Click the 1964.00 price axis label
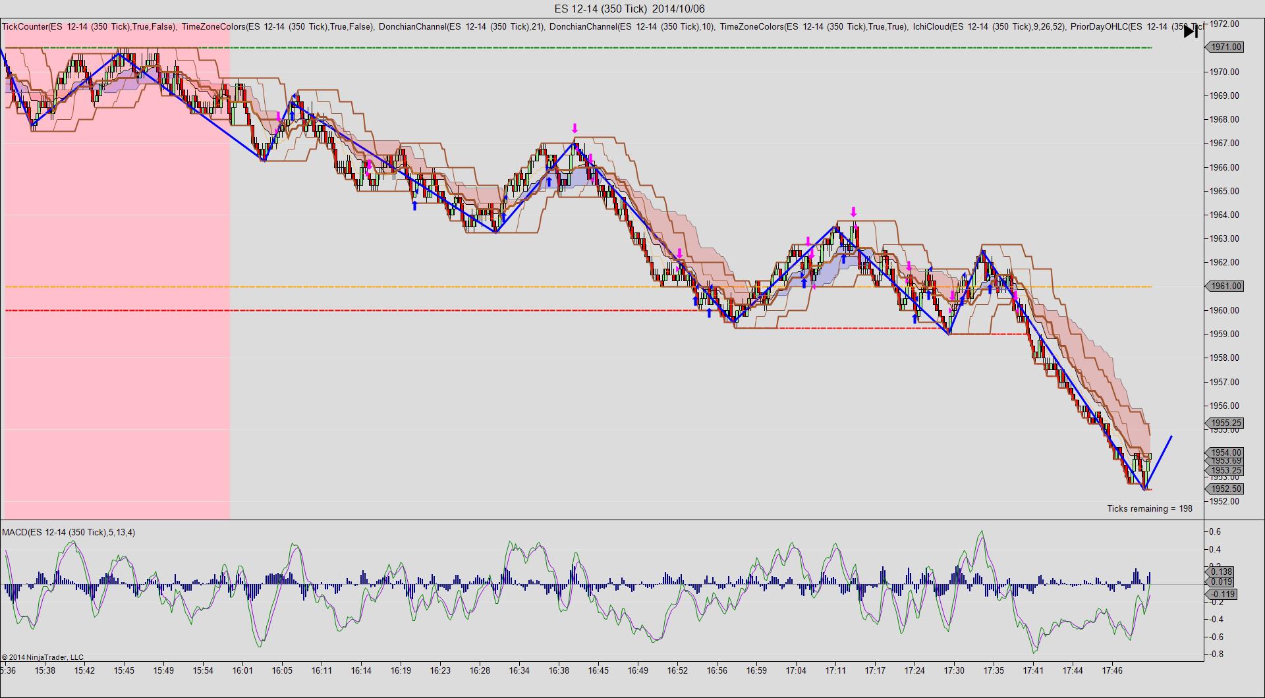Image resolution: width=1265 pixels, height=698 pixels. coord(1224,215)
